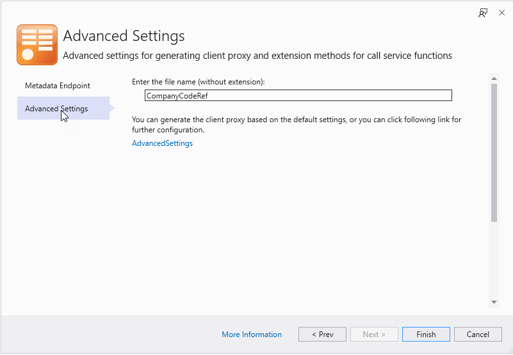The height and width of the screenshot is (355, 513).
Task: Close the Advanced Settings dialog
Action: [501, 13]
